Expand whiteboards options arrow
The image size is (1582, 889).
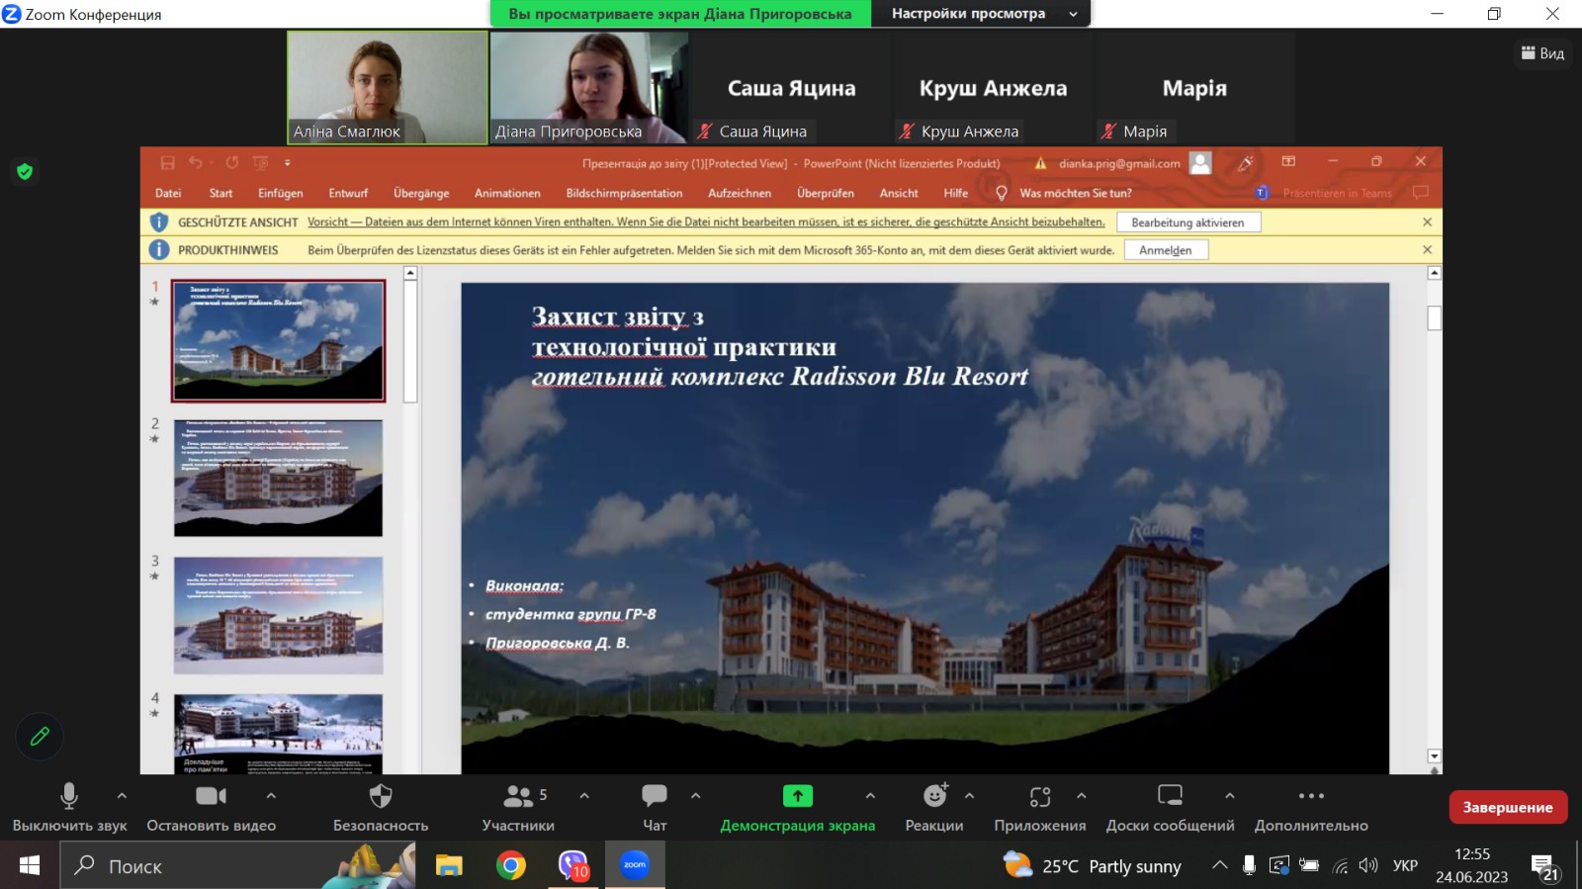click(1229, 795)
